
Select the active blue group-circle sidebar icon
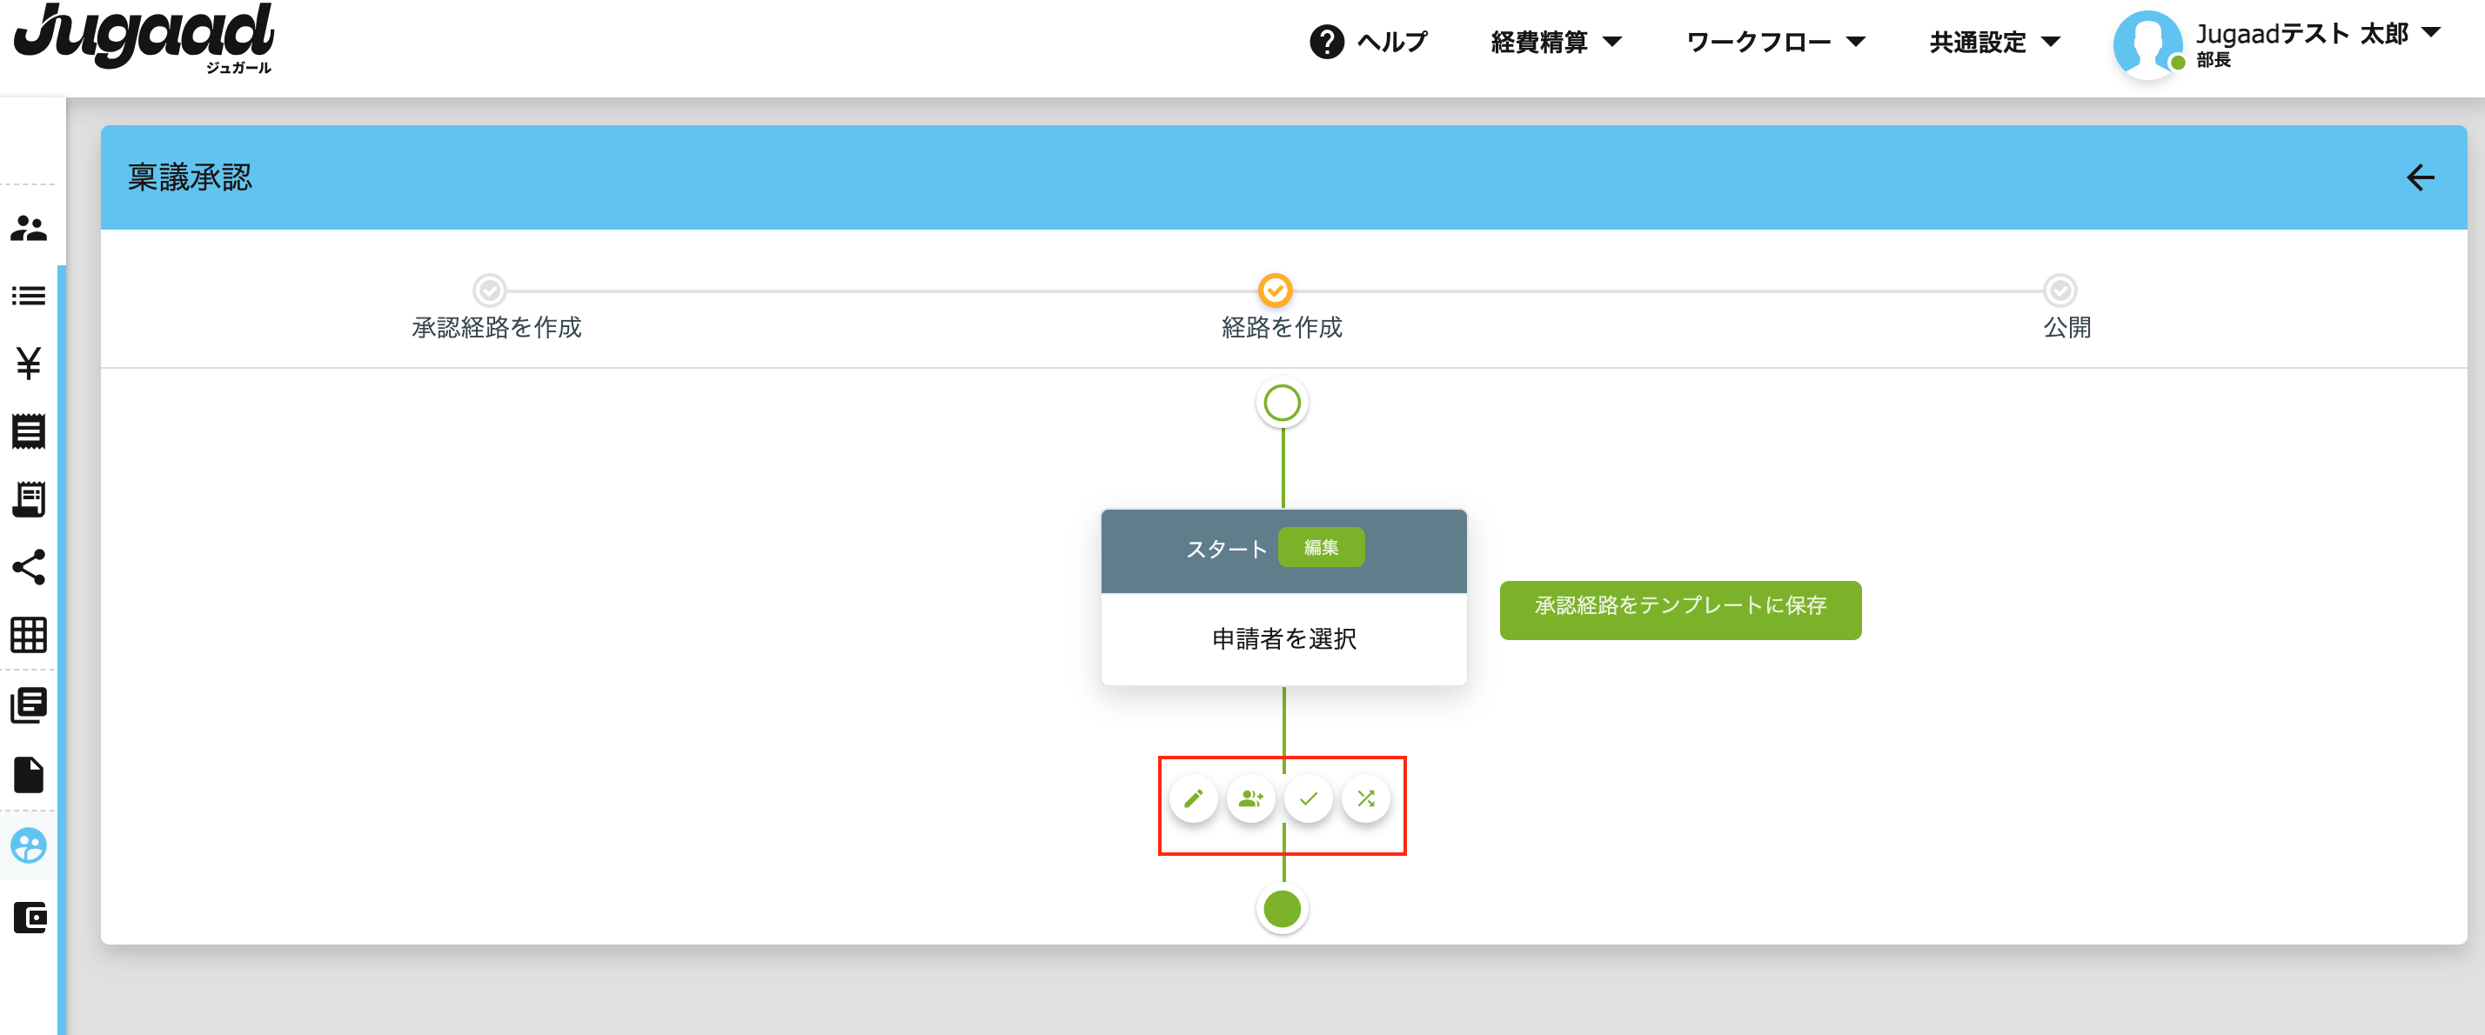[29, 846]
